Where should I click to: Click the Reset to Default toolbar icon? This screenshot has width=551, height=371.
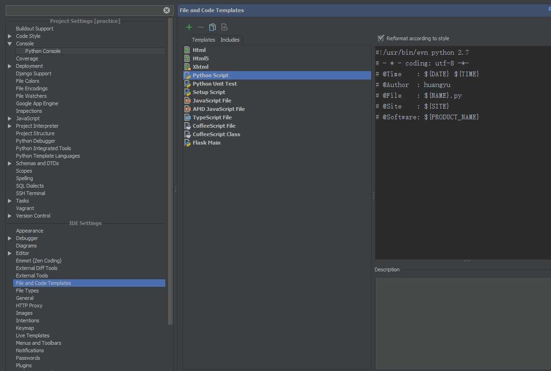(224, 27)
